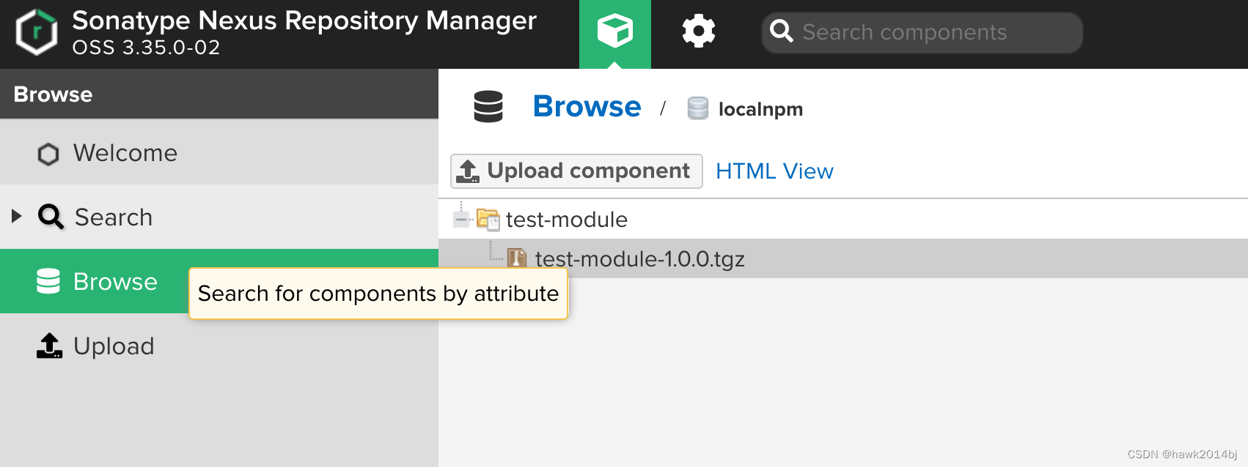The image size is (1248, 467).
Task: Click the Search magnifier icon in the sidebar
Action: [x=51, y=217]
